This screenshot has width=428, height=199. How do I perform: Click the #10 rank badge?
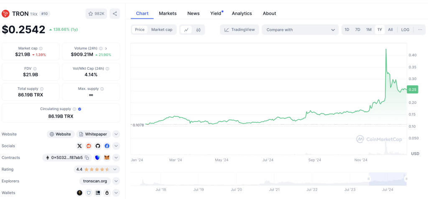coord(44,14)
